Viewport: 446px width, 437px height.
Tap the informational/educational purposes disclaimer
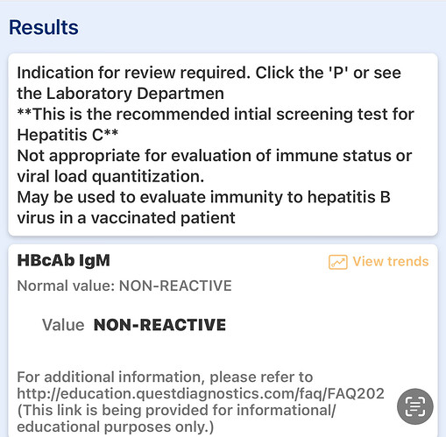(x=176, y=419)
